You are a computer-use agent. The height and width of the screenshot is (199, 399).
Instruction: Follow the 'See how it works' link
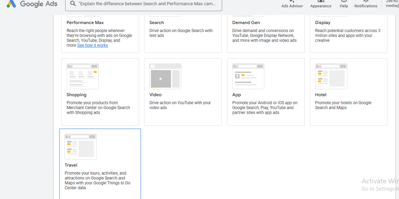tap(92, 45)
